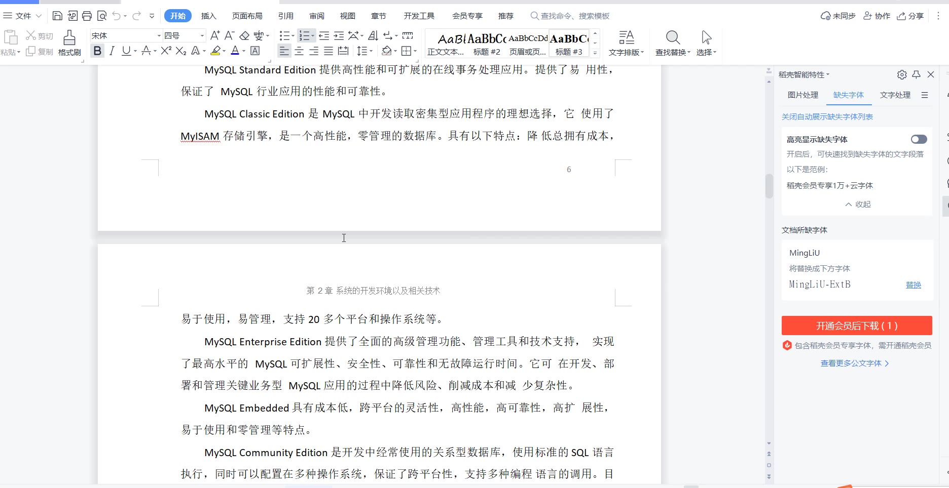Image resolution: width=949 pixels, height=488 pixels.
Task: Click the superscript X² icon
Action: [166, 51]
